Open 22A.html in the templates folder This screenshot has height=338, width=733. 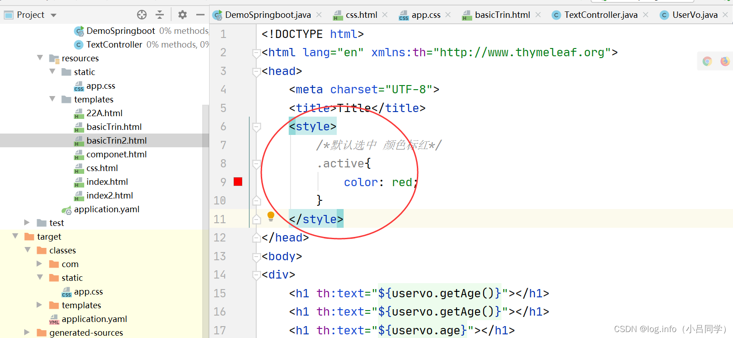point(104,113)
